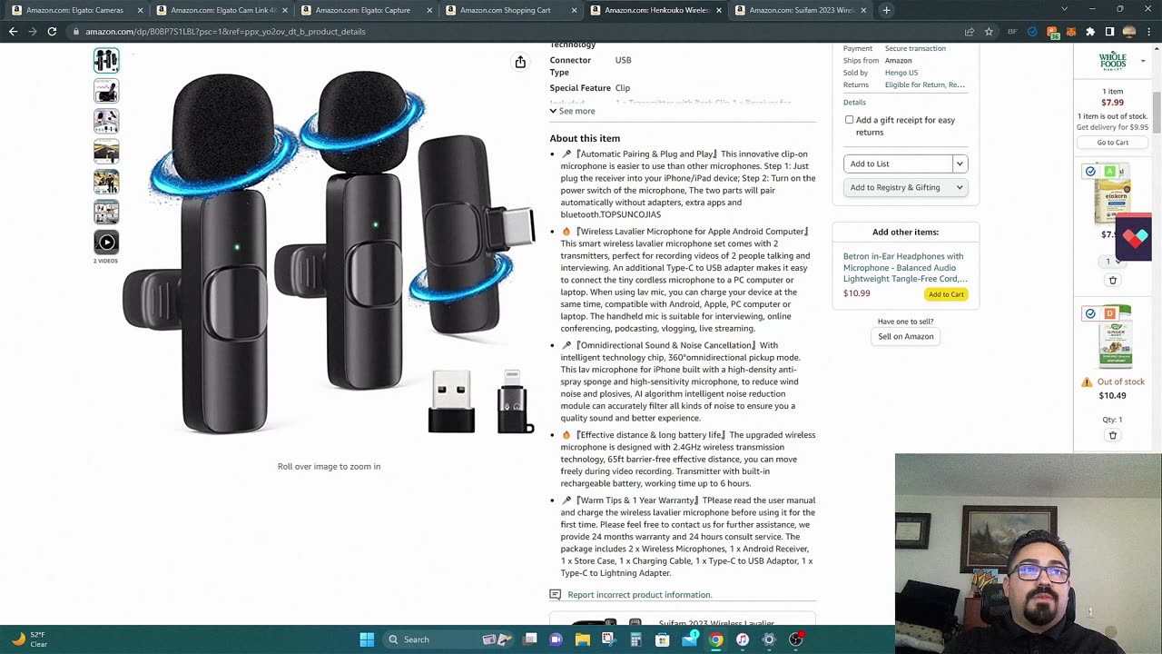Open the MetaMask fox extension
This screenshot has width=1162, height=654.
pos(1071,32)
